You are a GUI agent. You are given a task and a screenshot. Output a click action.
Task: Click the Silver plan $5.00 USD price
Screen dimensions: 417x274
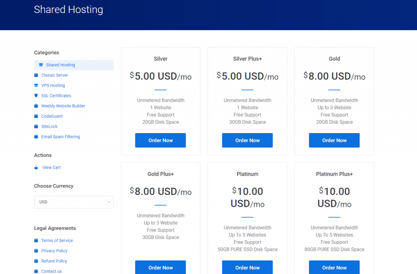click(160, 76)
